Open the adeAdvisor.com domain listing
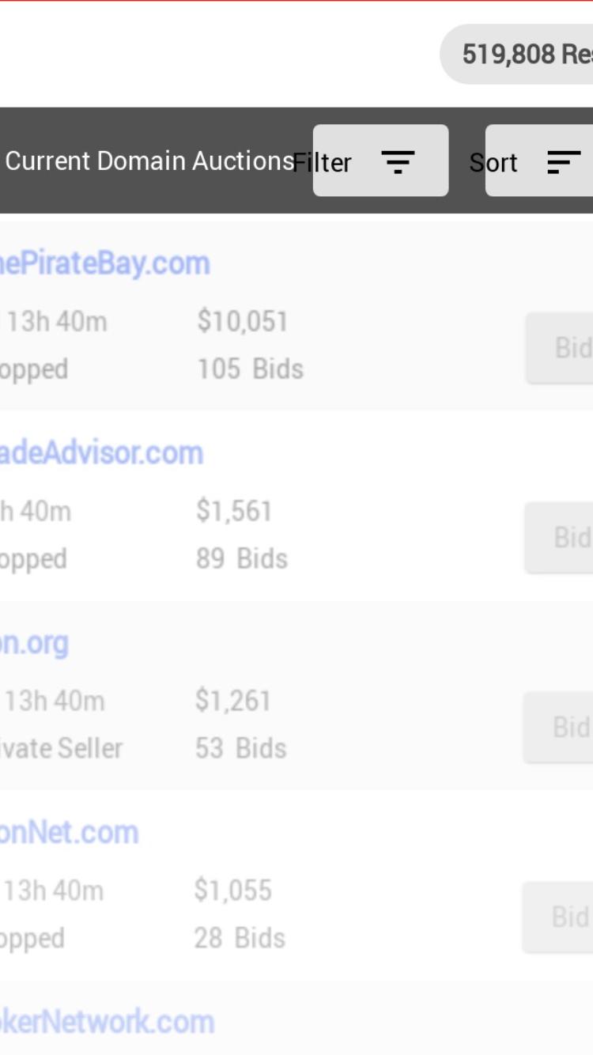This screenshot has width=593, height=1055. [101, 453]
